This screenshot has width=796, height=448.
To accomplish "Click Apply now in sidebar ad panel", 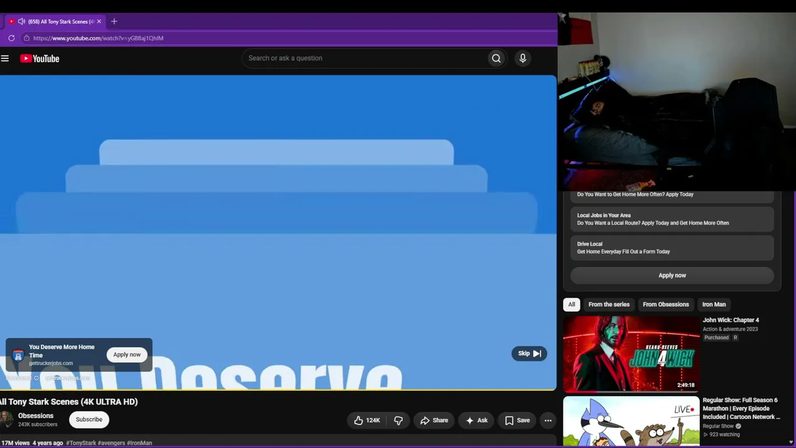I will pyautogui.click(x=672, y=276).
